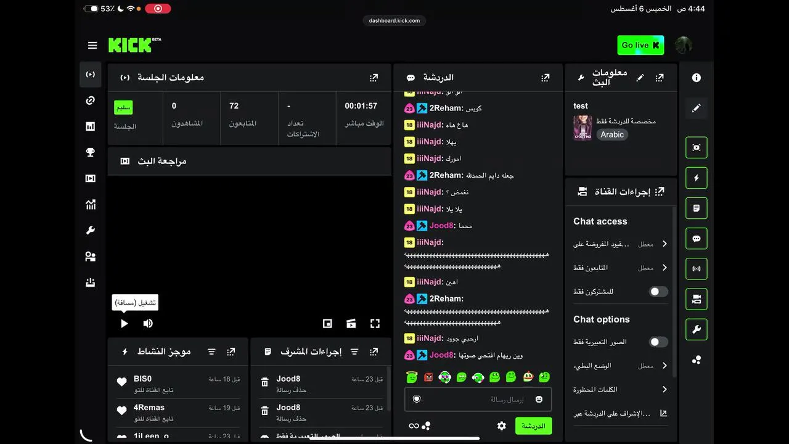Viewport: 789px width, 444px height.
Task: Send message with the green الدردشة button
Action: 533,426
